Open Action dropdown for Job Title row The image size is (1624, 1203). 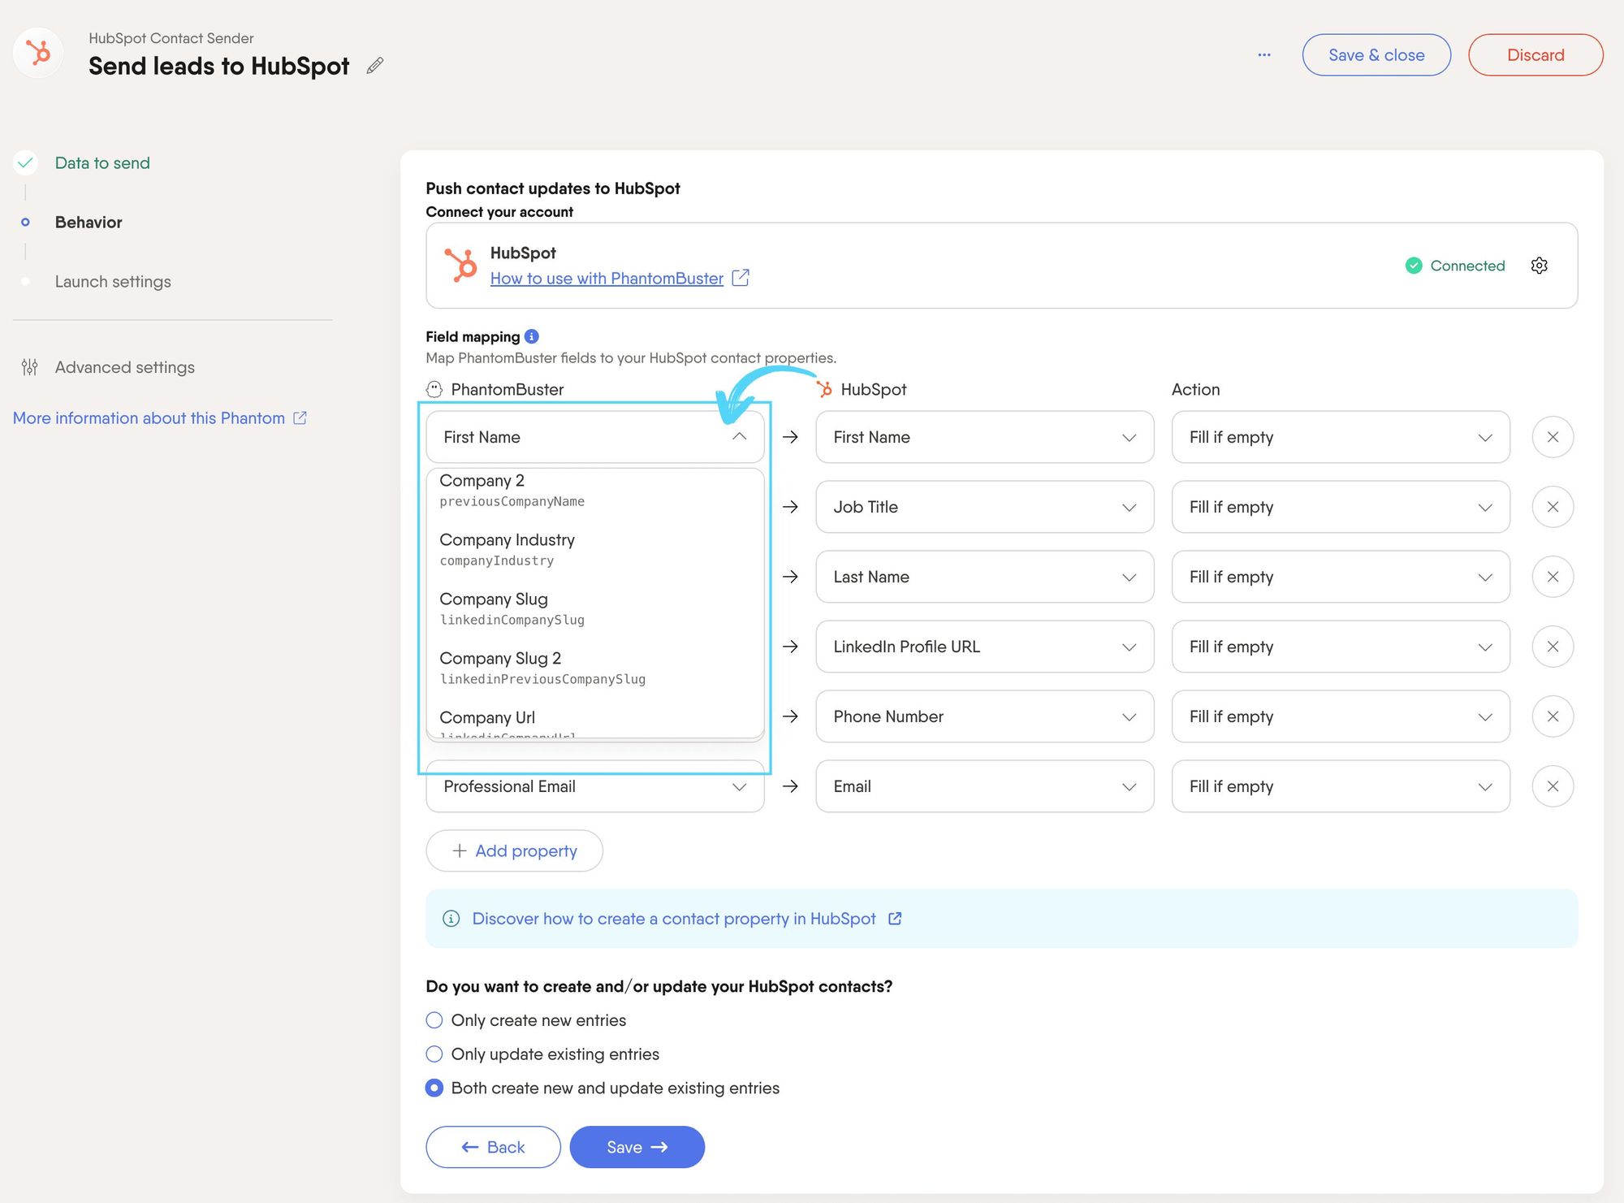[1341, 507]
